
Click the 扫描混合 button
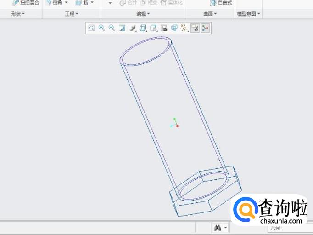pyautogui.click(x=26, y=3)
